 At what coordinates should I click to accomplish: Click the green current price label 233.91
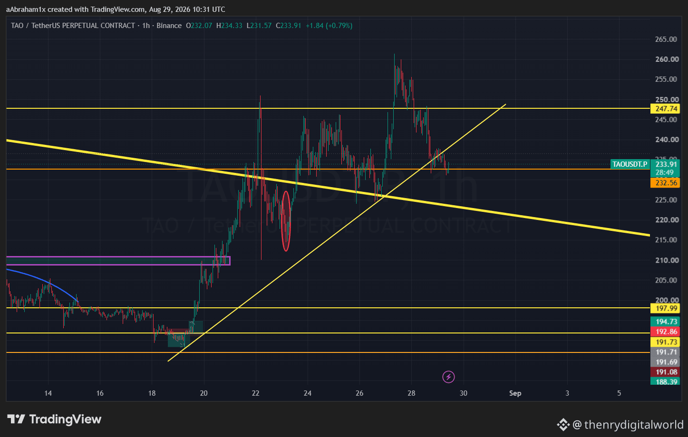tap(665, 164)
